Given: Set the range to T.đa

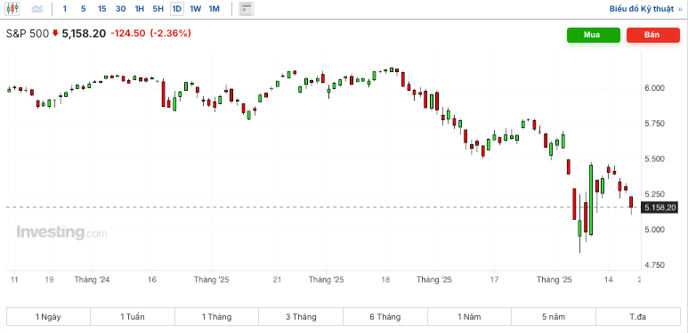Looking at the screenshot, I should point(638,317).
